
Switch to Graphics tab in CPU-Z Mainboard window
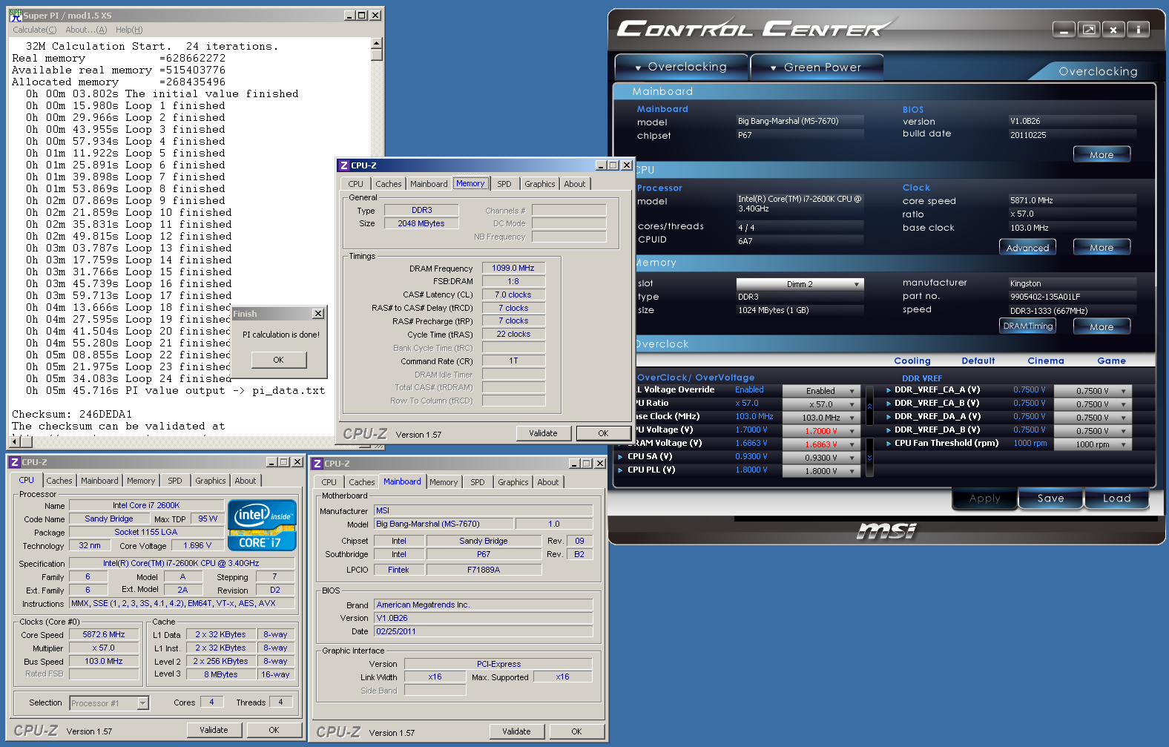tap(513, 482)
